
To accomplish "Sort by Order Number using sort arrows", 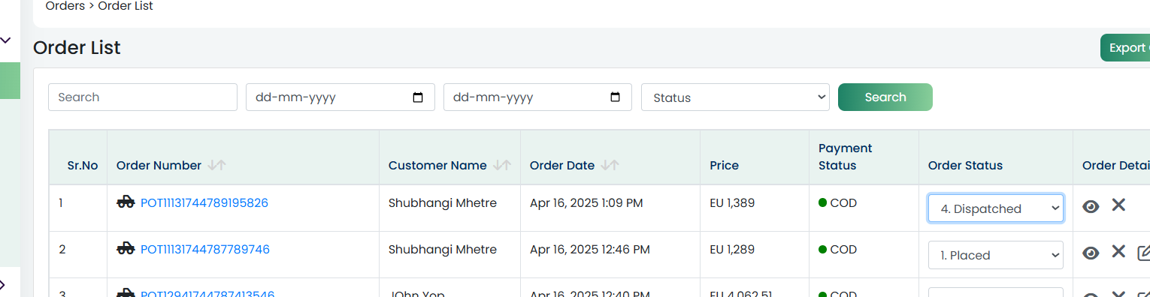I will [x=216, y=165].
